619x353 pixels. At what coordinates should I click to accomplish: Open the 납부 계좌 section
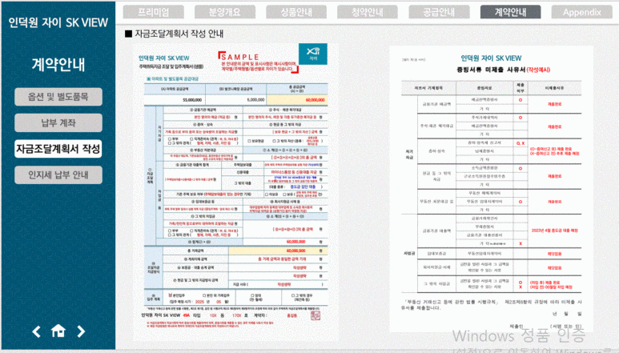pyautogui.click(x=58, y=122)
